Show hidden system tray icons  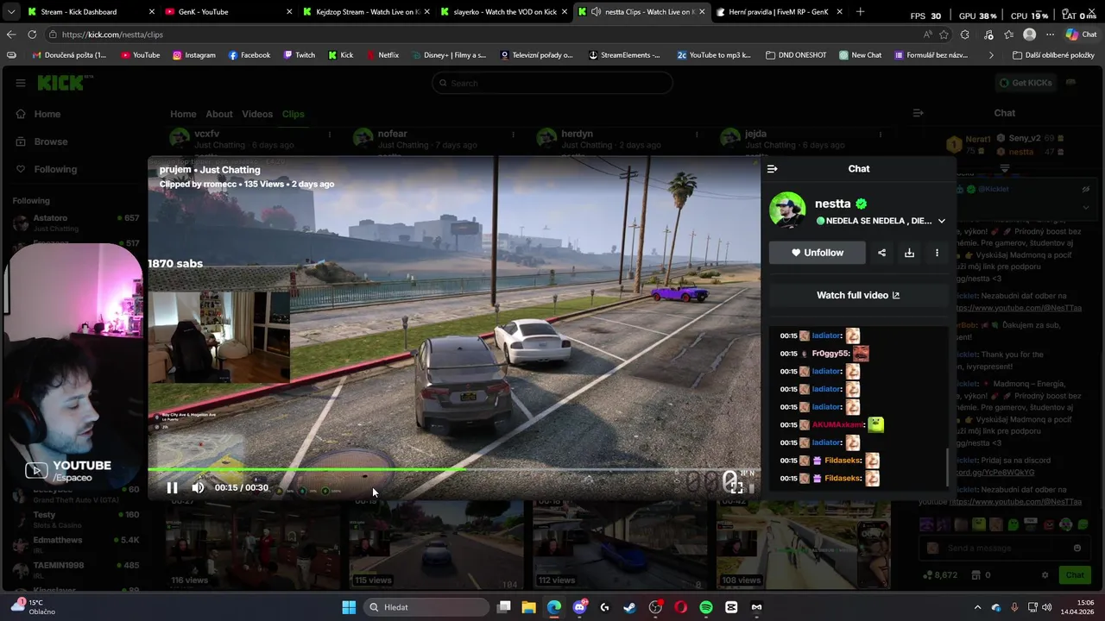pos(977,607)
